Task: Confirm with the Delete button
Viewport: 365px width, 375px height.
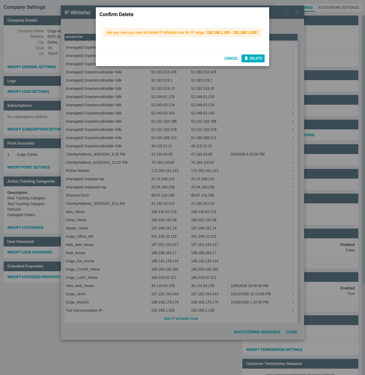Action: (x=253, y=58)
